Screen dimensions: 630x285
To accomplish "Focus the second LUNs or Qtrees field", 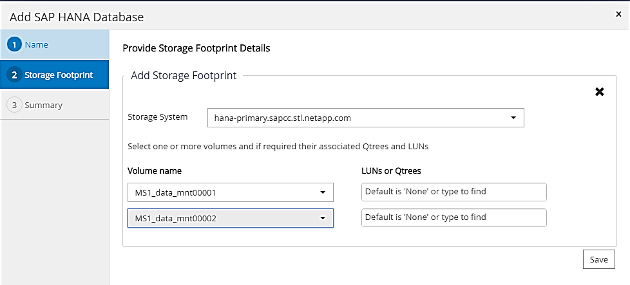I will tap(453, 217).
